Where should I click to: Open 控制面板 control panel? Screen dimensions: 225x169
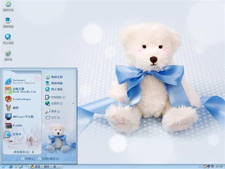click(55, 97)
